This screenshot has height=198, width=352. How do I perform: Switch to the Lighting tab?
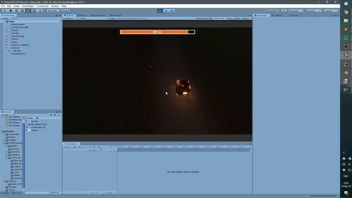click(277, 15)
